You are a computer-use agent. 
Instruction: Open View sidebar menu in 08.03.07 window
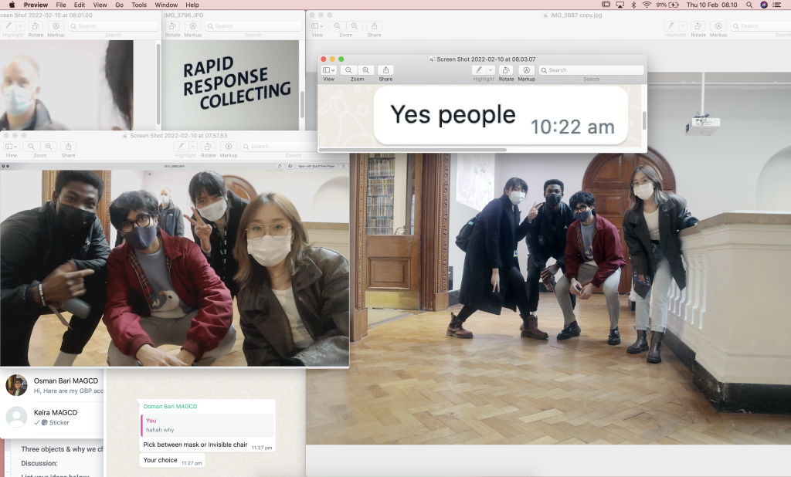pos(329,70)
